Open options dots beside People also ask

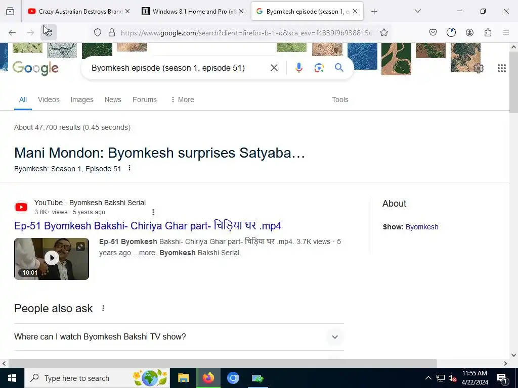coord(103,308)
